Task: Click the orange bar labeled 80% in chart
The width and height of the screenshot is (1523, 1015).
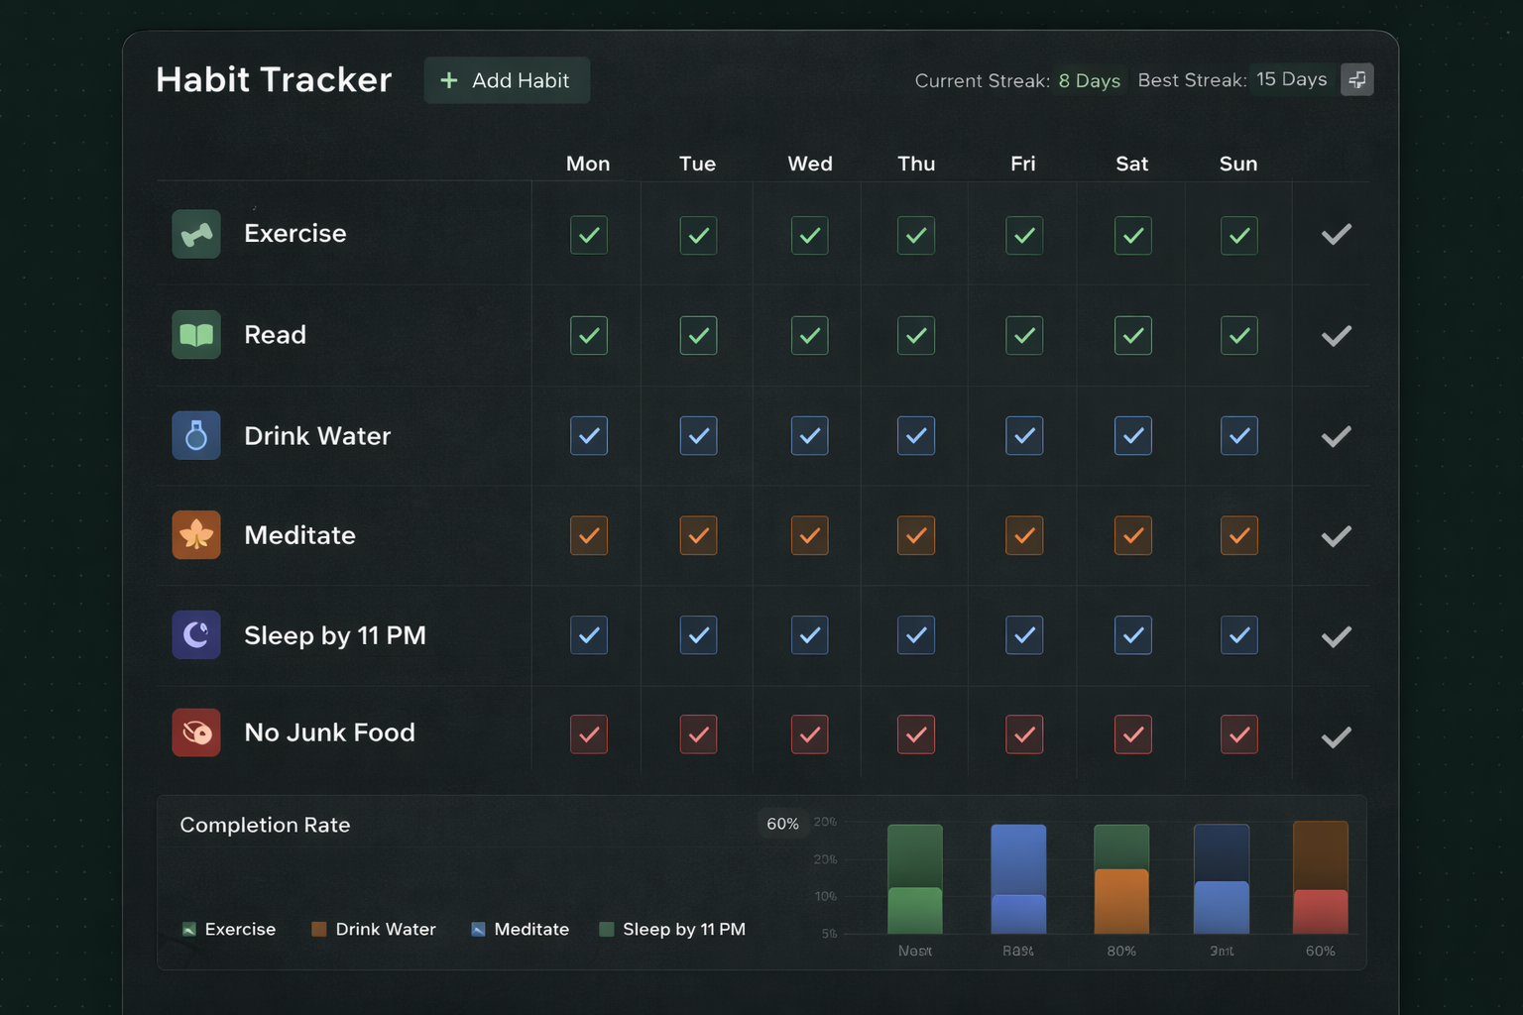Action: click(1120, 900)
